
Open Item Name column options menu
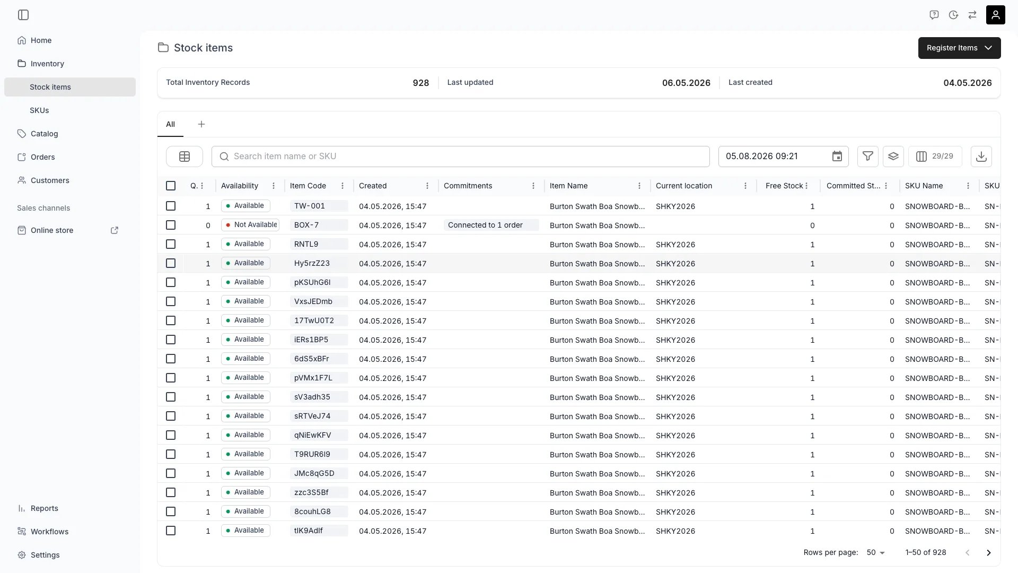coord(639,186)
